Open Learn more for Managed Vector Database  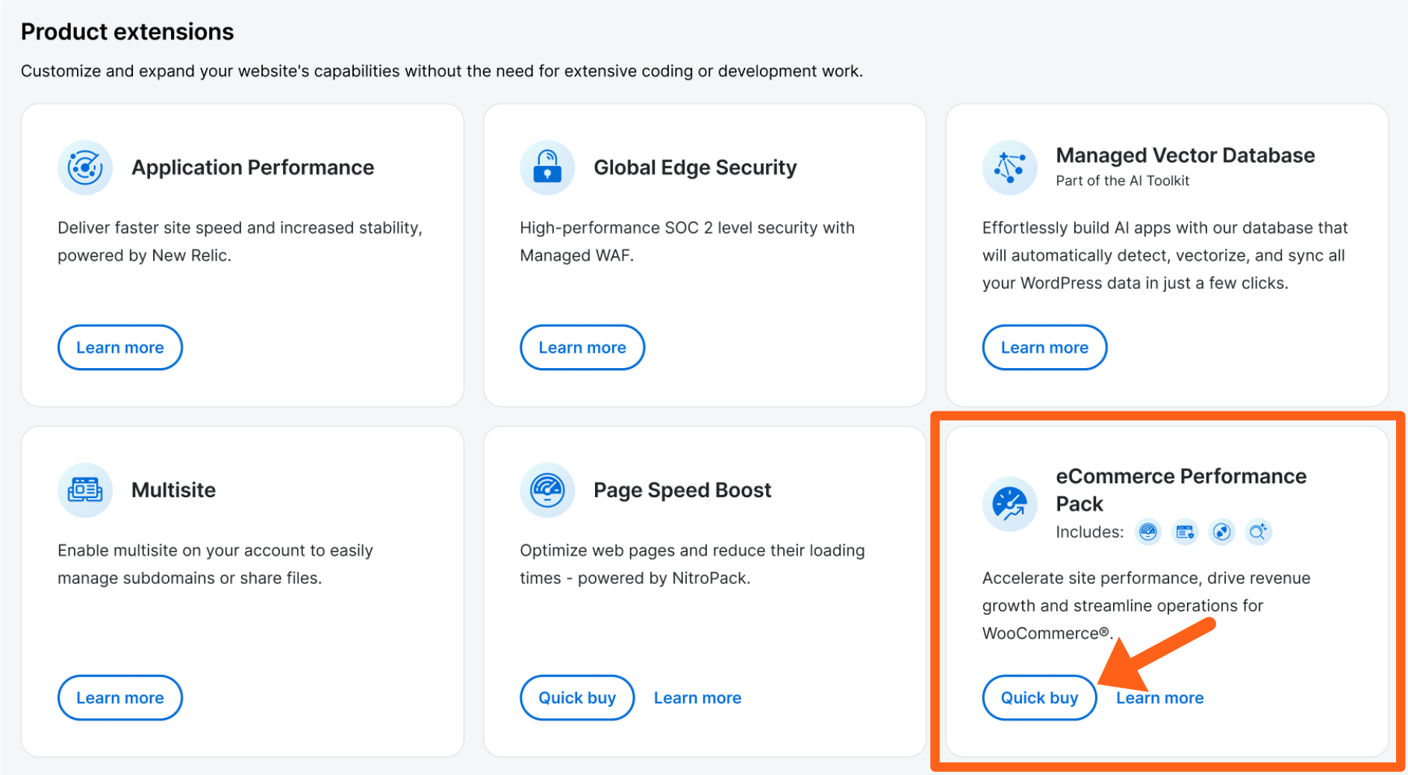[x=1044, y=347]
